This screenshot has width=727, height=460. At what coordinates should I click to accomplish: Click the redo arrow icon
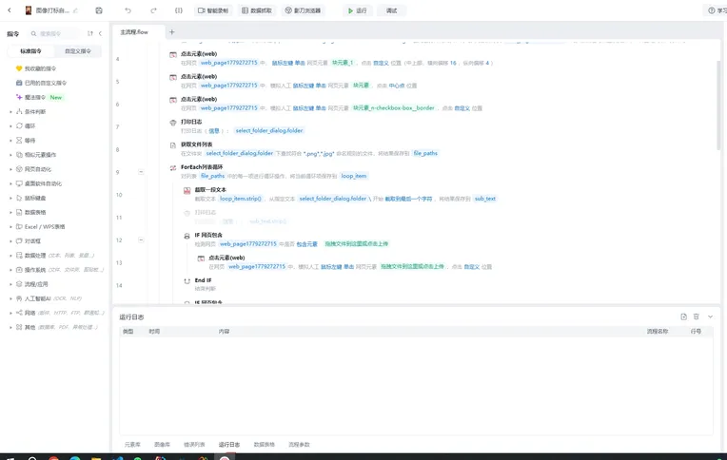point(153,10)
